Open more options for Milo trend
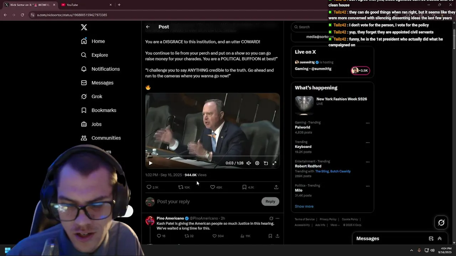The image size is (456, 256). (x=368, y=186)
